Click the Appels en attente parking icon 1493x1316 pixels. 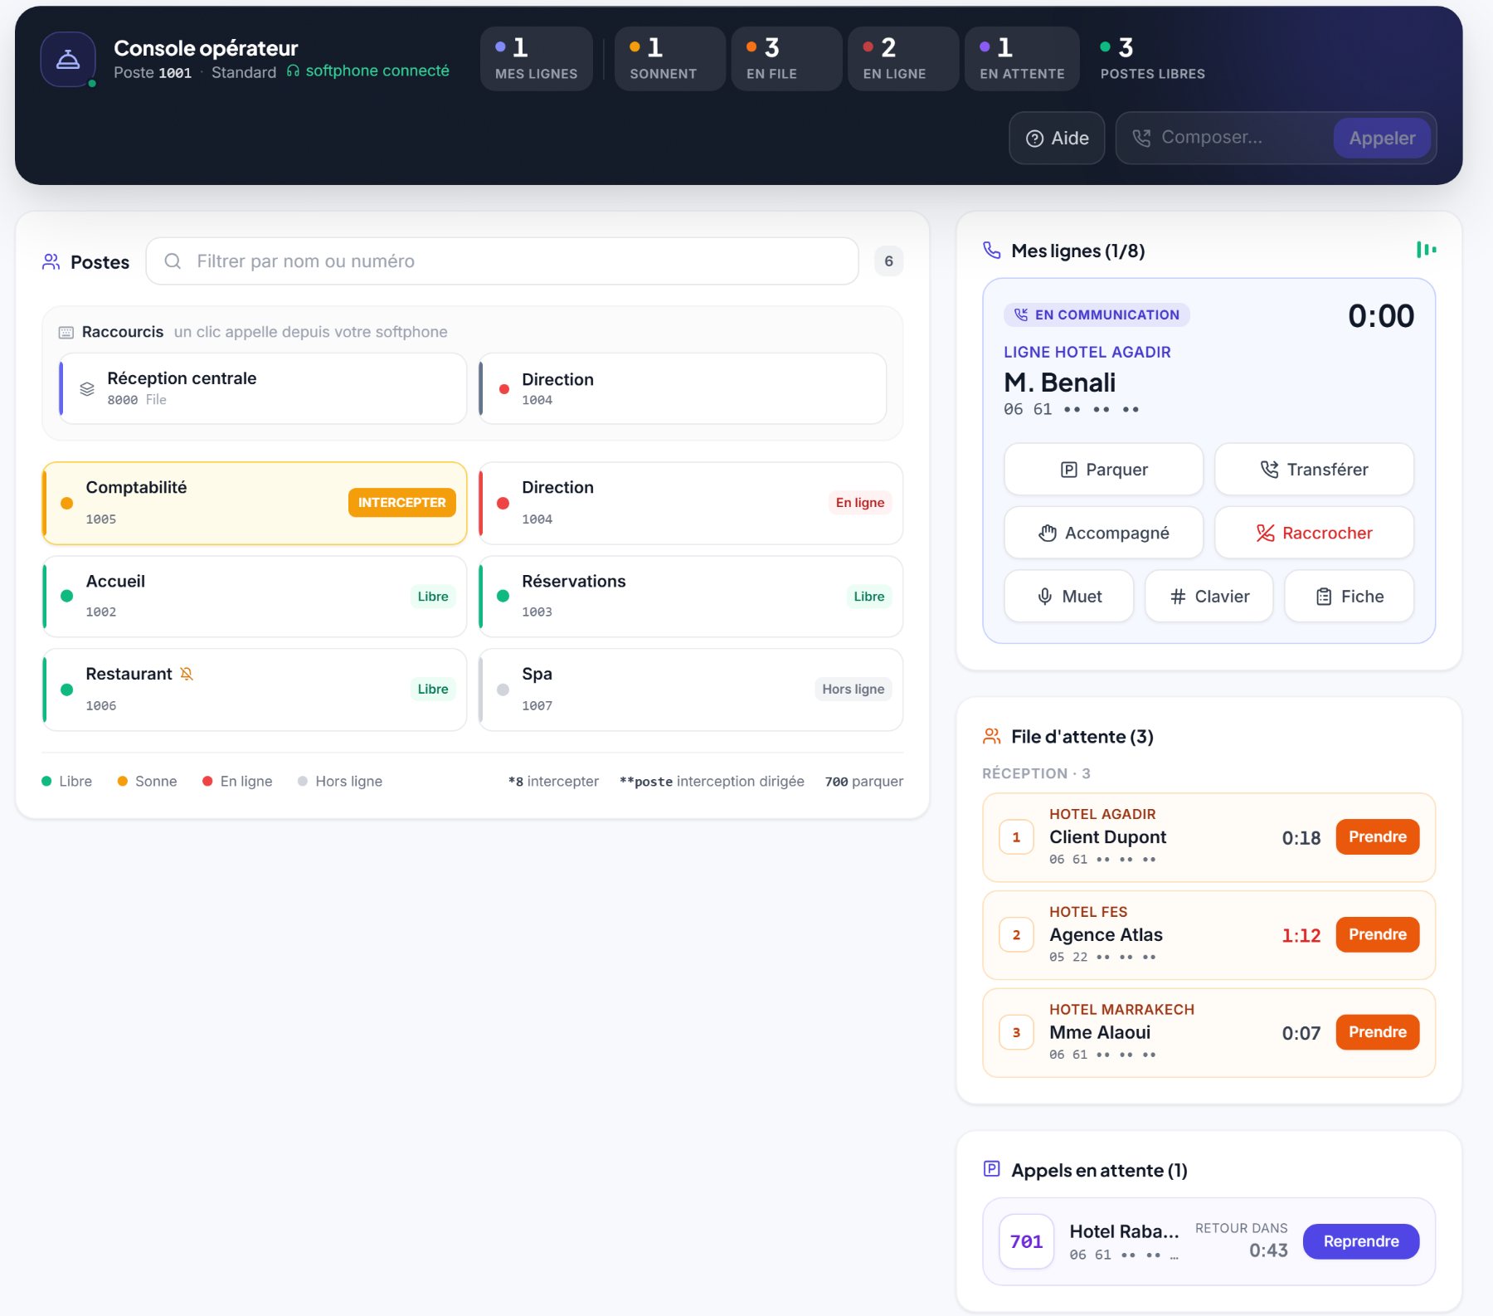click(x=992, y=1169)
